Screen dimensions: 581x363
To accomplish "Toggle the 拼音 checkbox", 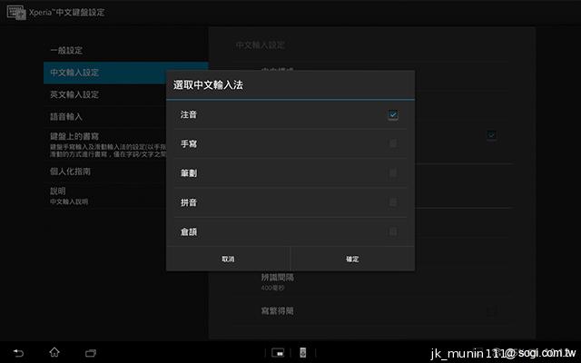I will tap(393, 201).
